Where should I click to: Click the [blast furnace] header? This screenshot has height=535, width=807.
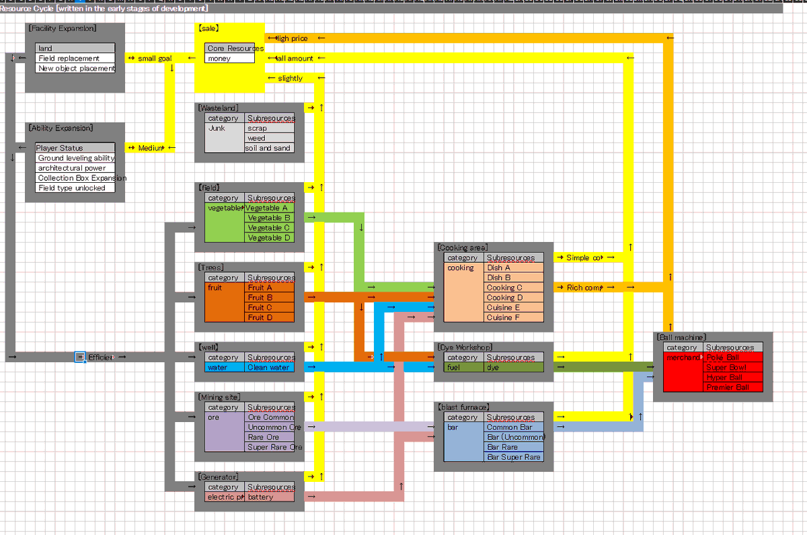click(463, 407)
